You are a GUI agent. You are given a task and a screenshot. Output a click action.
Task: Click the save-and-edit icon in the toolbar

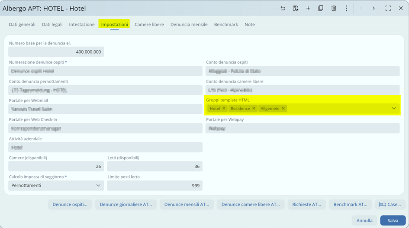[296, 8]
